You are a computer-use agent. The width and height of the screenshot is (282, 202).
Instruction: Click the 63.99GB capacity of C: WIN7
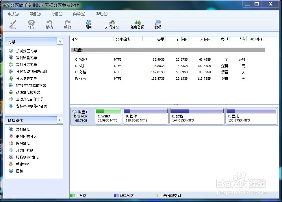158,59
